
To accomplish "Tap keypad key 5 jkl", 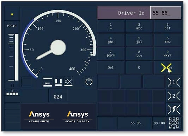I will click(139, 40).
